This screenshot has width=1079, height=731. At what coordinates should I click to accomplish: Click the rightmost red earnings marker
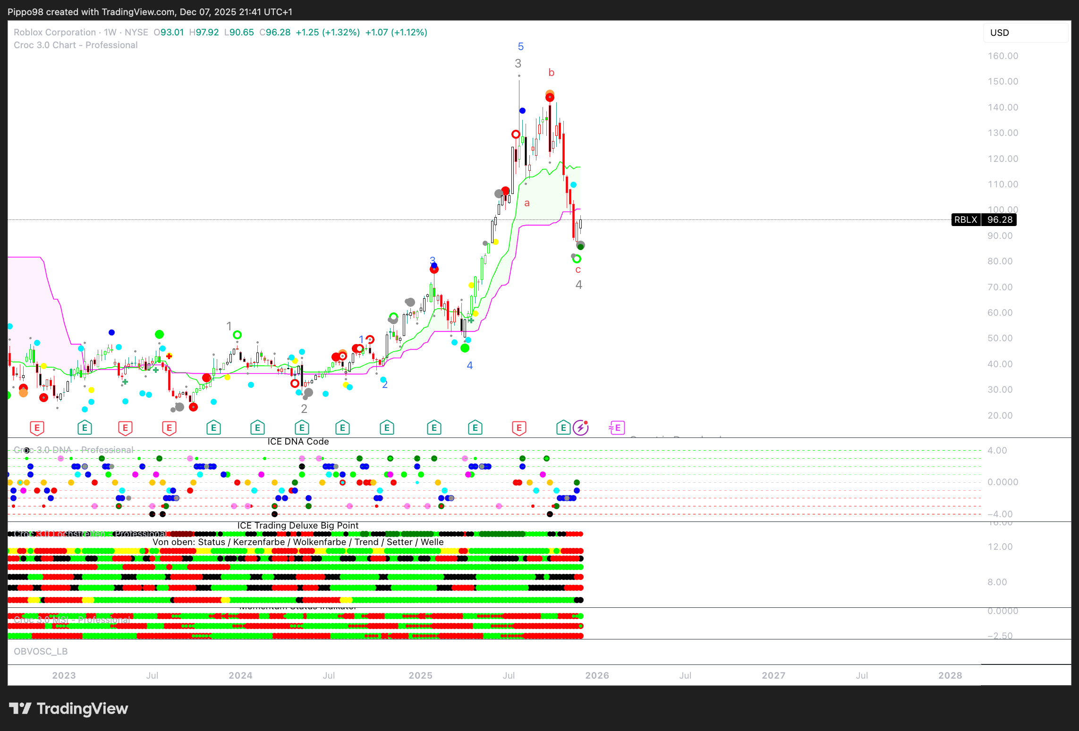pos(519,428)
